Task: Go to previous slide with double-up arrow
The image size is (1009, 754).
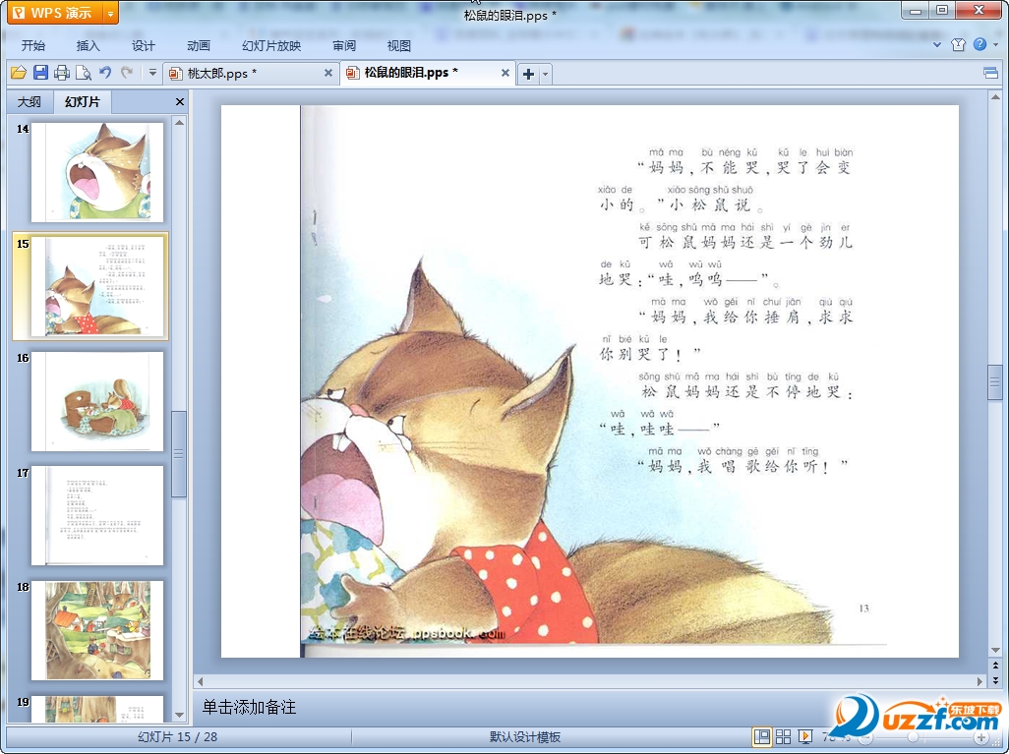Action: tap(995, 666)
